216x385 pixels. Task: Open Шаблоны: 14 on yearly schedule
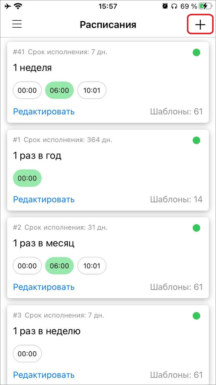(x=176, y=199)
